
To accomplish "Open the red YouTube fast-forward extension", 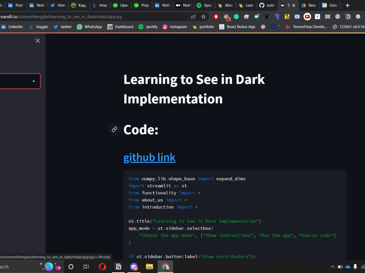I will pyautogui.click(x=307, y=16).
